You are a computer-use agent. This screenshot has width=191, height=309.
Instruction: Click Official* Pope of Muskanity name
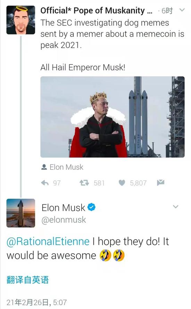(x=97, y=10)
